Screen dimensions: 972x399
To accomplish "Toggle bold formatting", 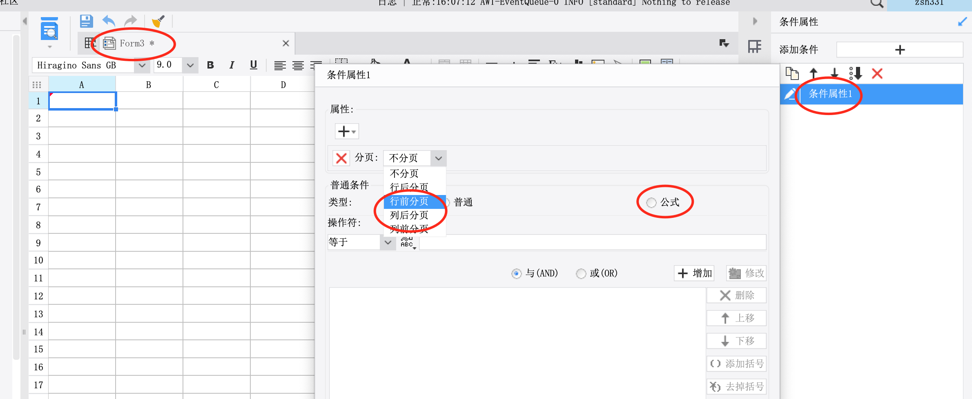I will [210, 65].
